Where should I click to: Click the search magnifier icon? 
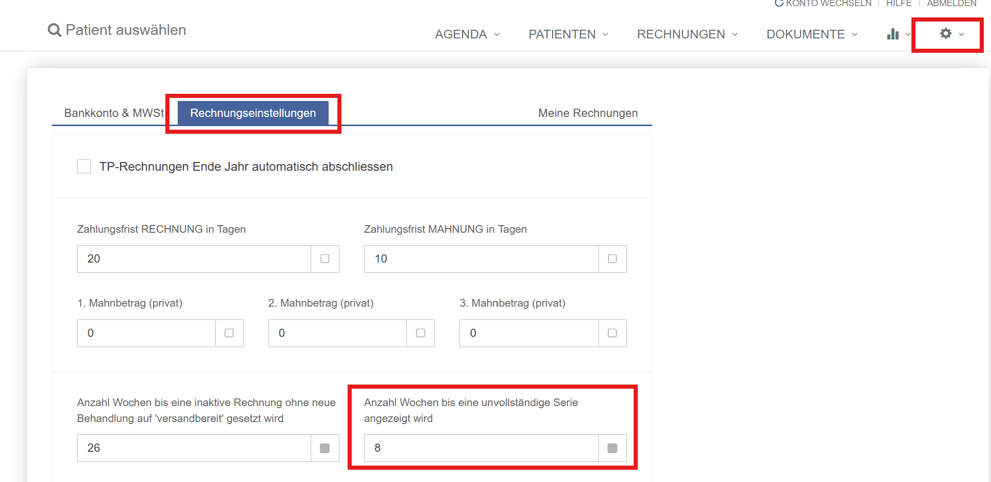pos(54,30)
